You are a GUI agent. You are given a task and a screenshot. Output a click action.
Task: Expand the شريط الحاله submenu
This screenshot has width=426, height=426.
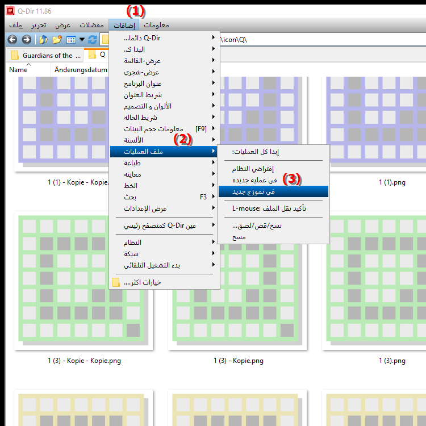tap(164, 118)
